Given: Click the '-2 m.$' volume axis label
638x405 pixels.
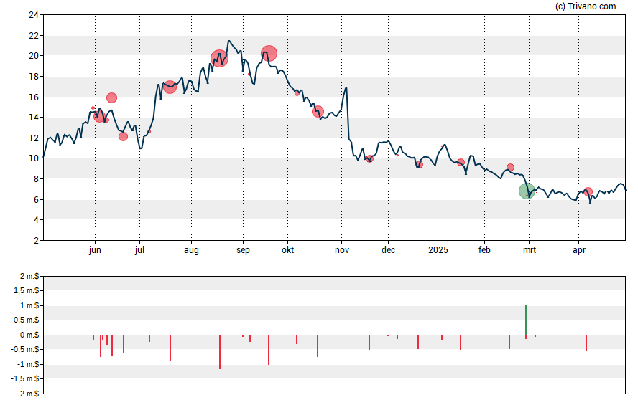Looking at the screenshot, I should tap(28, 394).
